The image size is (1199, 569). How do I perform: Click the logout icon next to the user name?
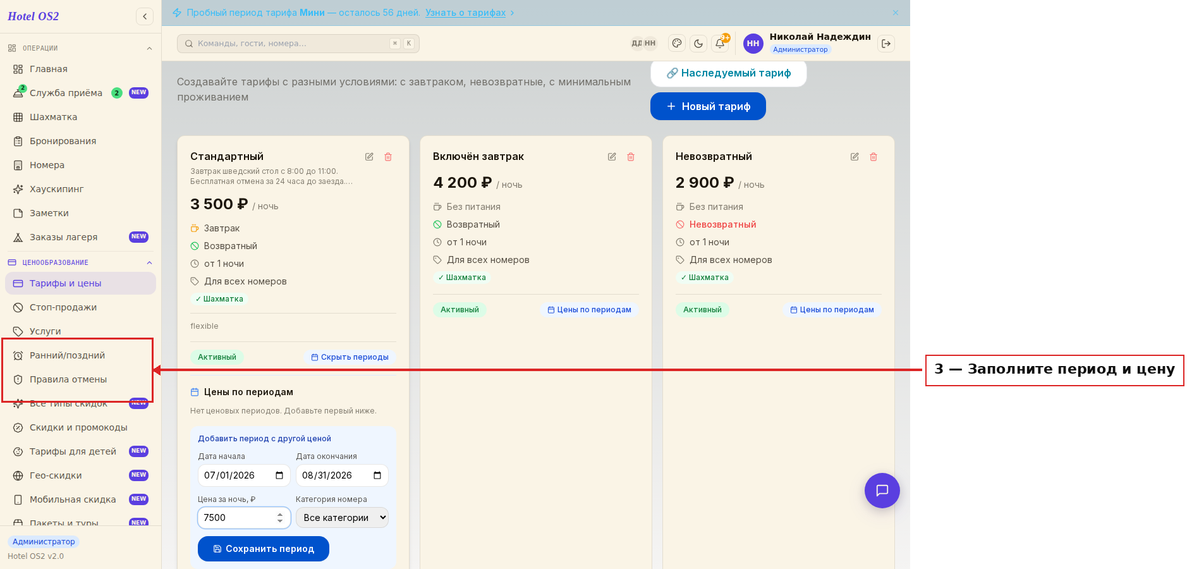coord(886,44)
